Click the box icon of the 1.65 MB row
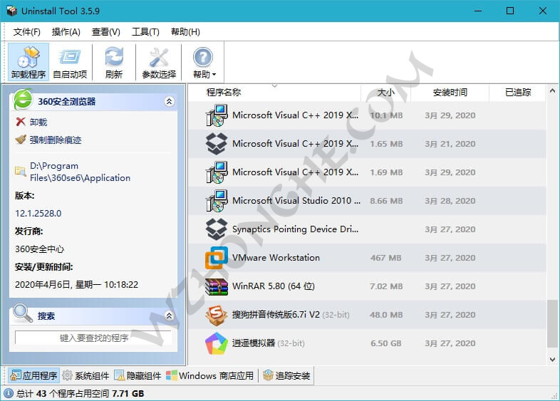Image resolution: width=560 pixels, height=401 pixels. click(x=217, y=144)
